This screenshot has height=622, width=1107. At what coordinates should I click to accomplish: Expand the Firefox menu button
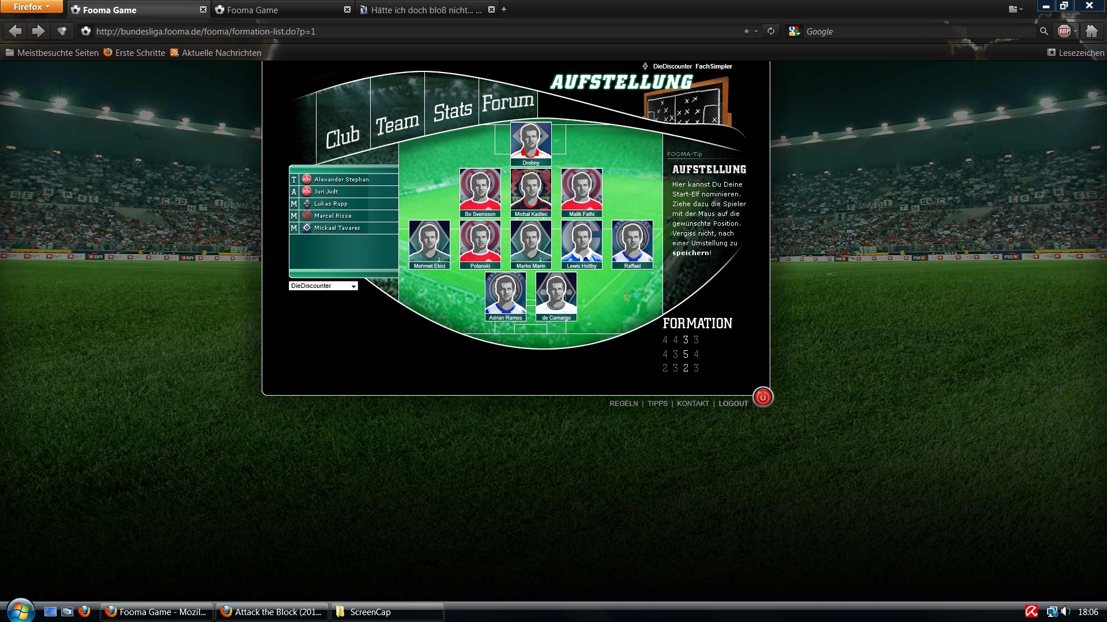pyautogui.click(x=31, y=7)
